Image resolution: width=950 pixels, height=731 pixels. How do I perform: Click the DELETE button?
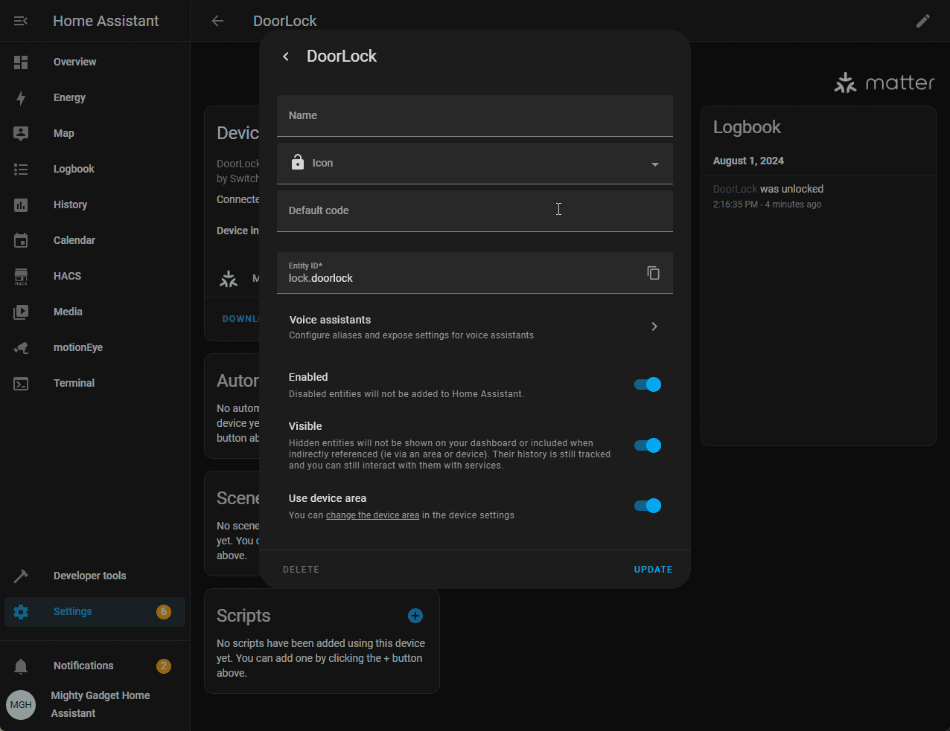click(301, 570)
